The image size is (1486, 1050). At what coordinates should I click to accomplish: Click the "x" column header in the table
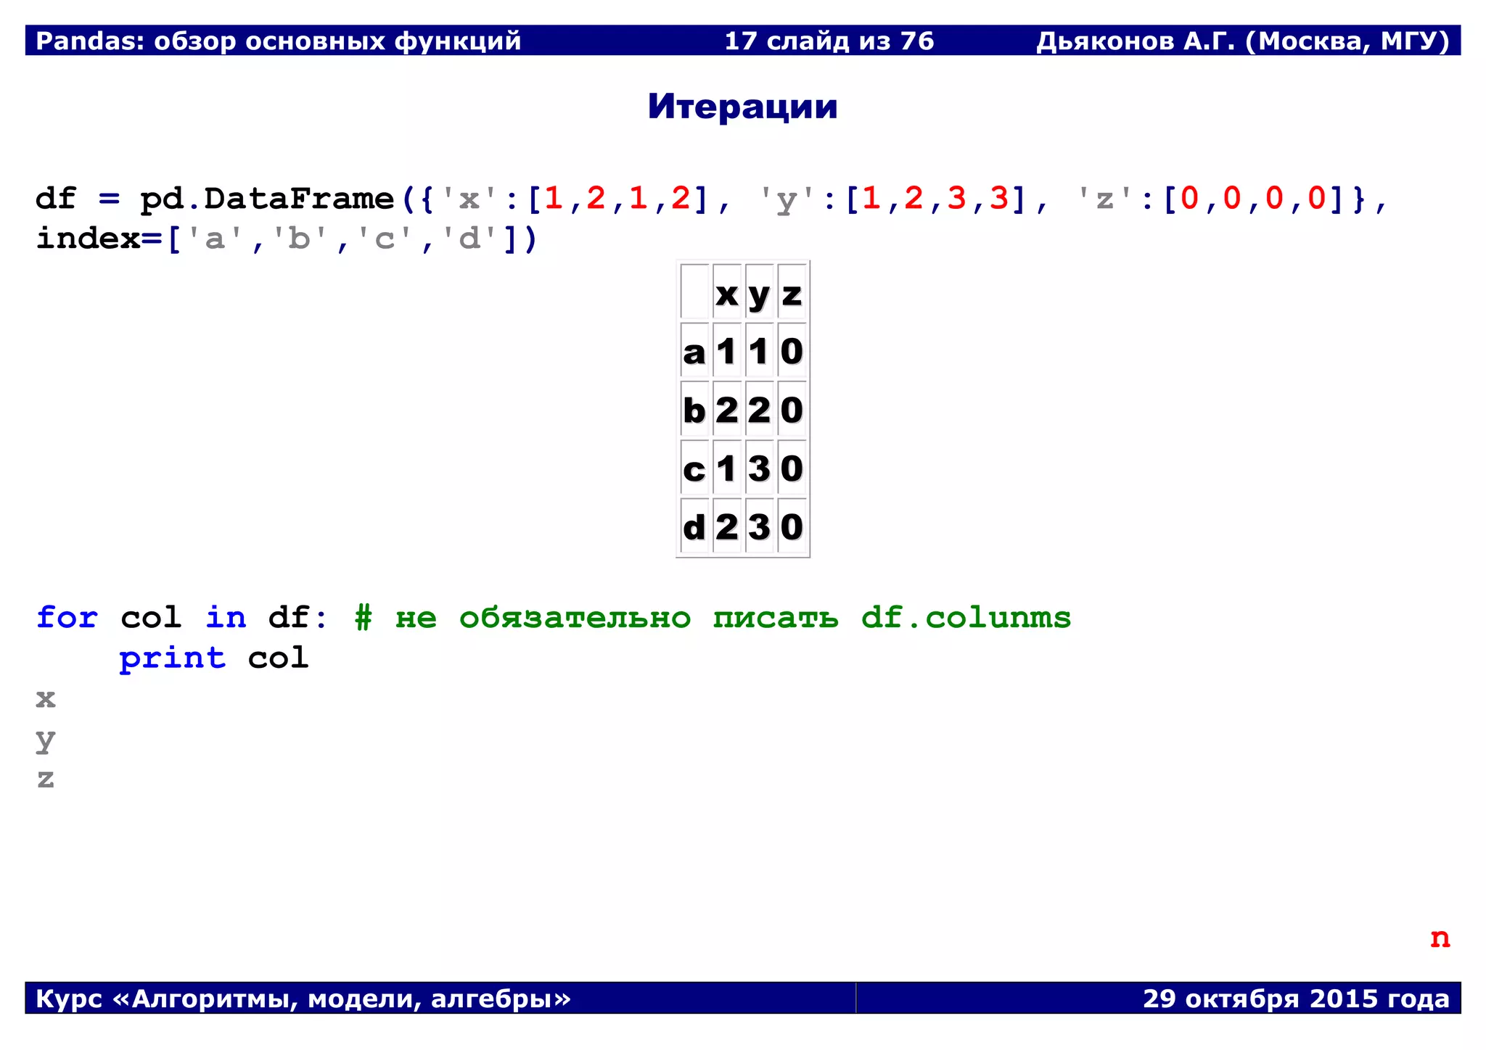pos(727,294)
